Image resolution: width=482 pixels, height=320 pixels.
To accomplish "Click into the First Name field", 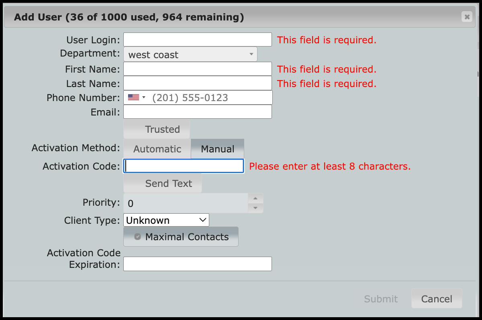I will (x=197, y=69).
